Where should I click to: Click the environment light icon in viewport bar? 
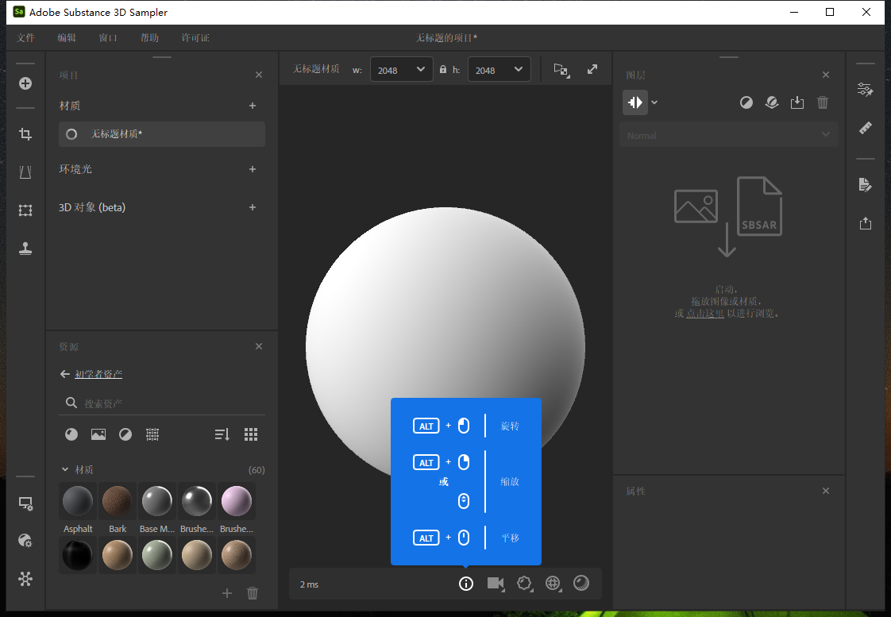(553, 584)
